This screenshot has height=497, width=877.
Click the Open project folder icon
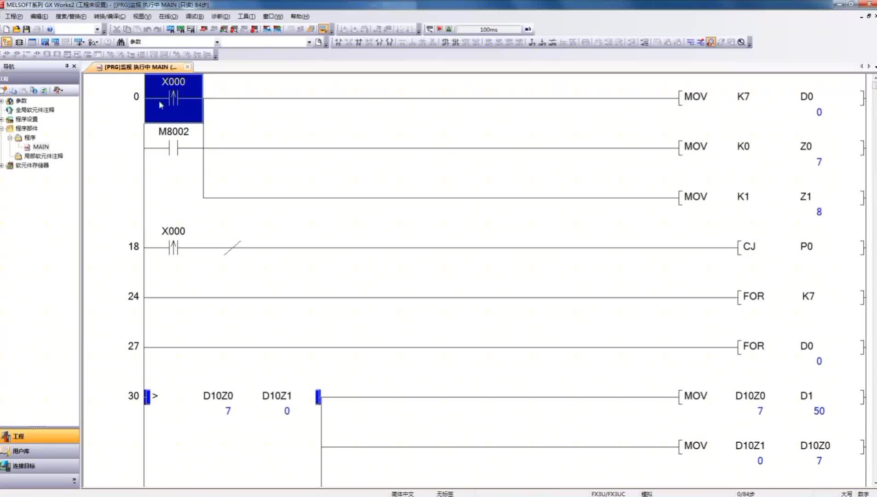17,29
